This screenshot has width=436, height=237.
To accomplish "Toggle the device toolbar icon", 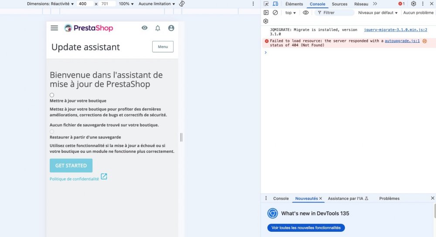I will tap(275, 3).
